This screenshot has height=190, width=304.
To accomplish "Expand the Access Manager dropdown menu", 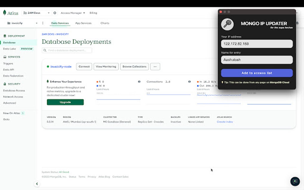I will tap(73, 13).
